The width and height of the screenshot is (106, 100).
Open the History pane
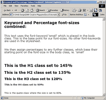click(x=65, y=10)
